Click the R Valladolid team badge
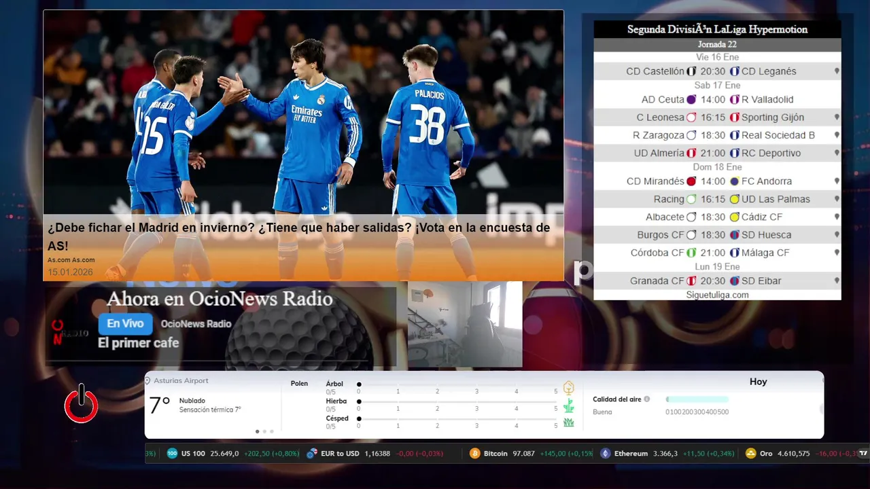The image size is (870, 489). (x=735, y=100)
